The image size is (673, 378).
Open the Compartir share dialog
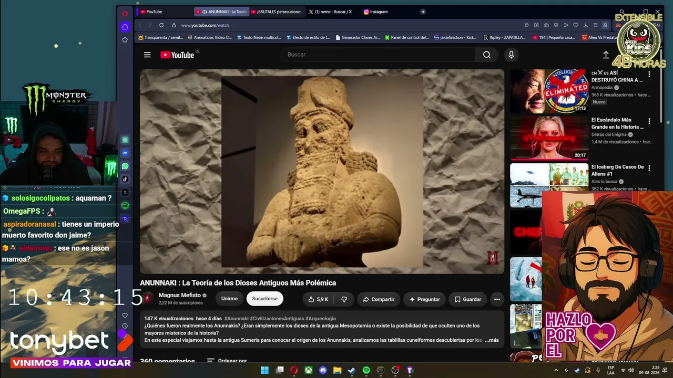click(x=379, y=299)
